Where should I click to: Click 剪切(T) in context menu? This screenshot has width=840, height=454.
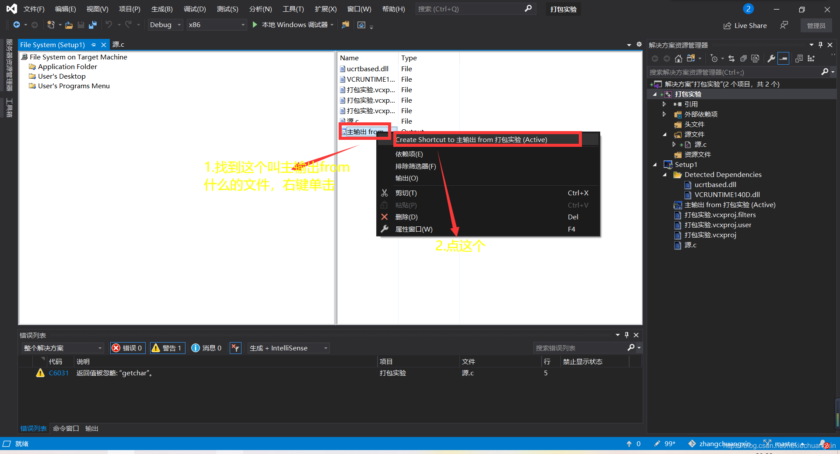[406, 193]
